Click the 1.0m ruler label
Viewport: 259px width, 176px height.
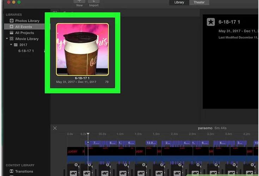tap(120, 134)
